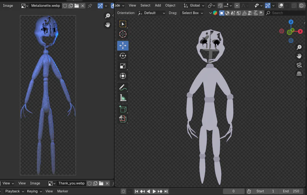Open the Image menu in top image editor
This screenshot has width=307, height=195.
coord(8,6)
